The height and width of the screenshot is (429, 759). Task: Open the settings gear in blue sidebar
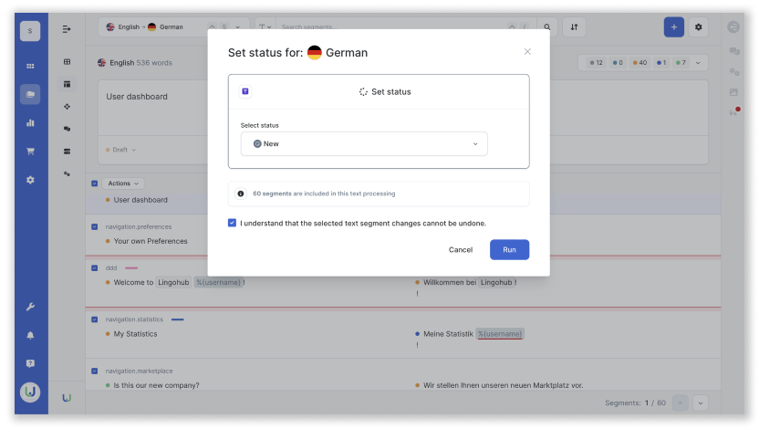click(30, 180)
